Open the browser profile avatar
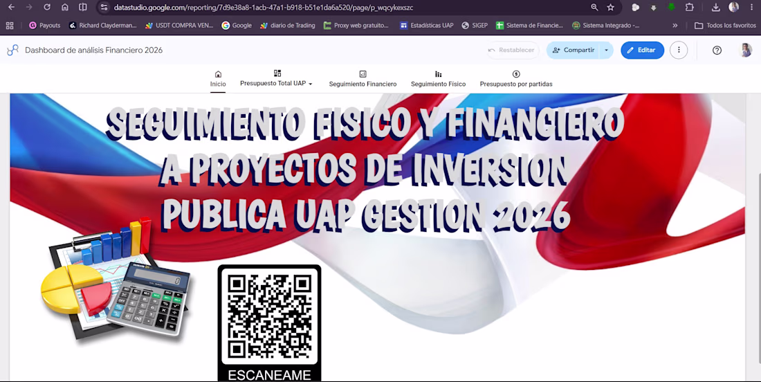The image size is (761, 382). (733, 8)
